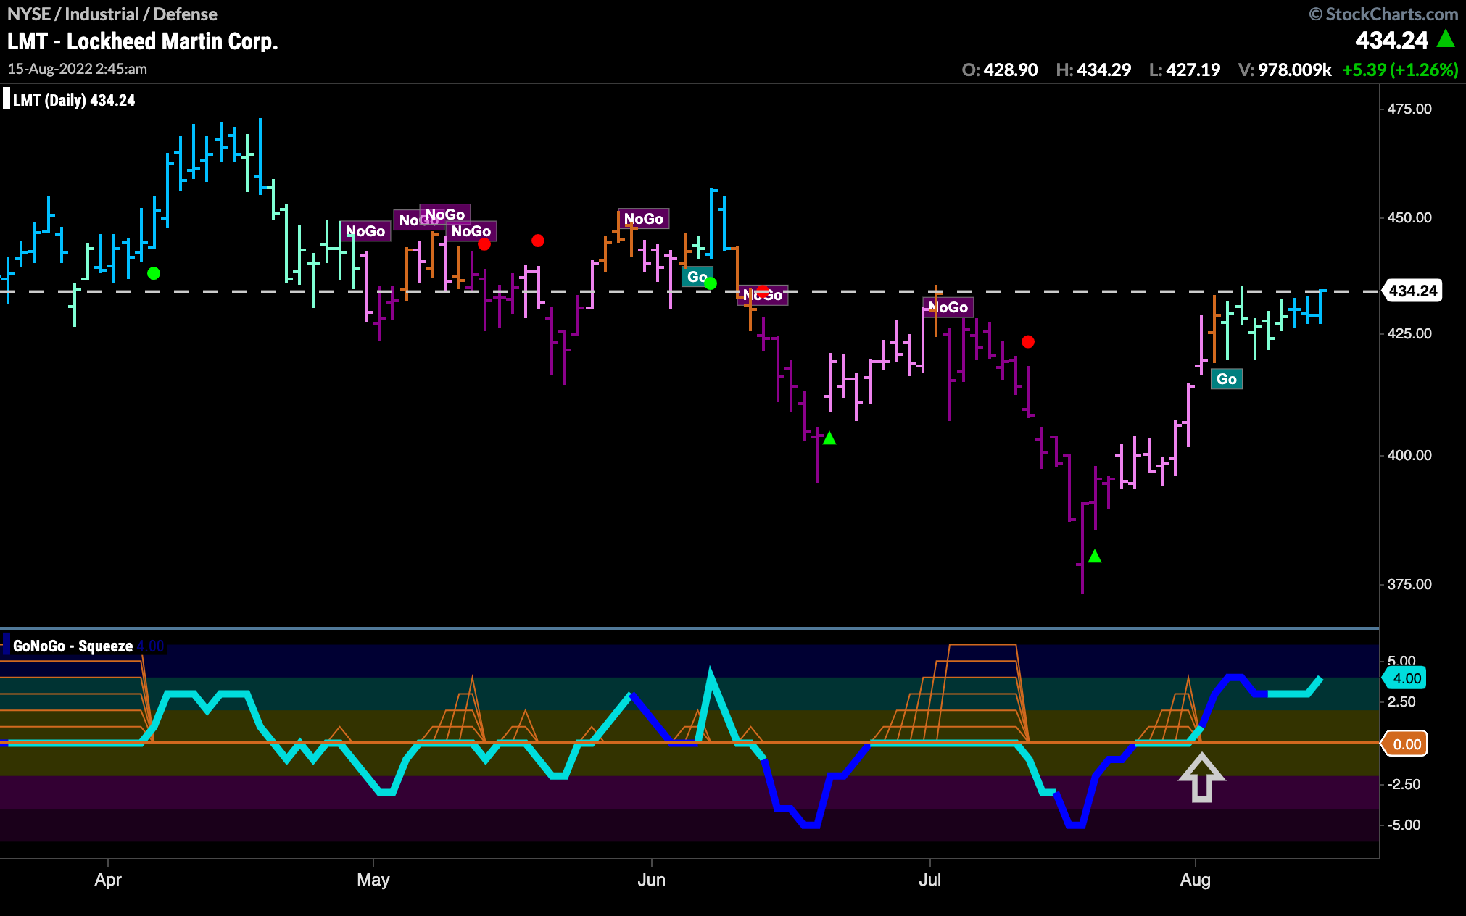Click the red dot marker in mid-July
This screenshot has height=916, width=1466.
(x=1028, y=341)
